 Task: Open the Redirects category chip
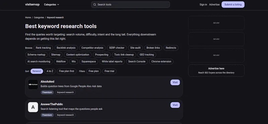pos(171,48)
